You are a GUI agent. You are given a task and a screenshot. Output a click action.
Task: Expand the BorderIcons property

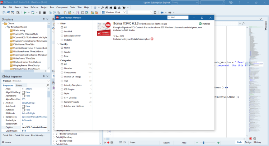coord(4,117)
